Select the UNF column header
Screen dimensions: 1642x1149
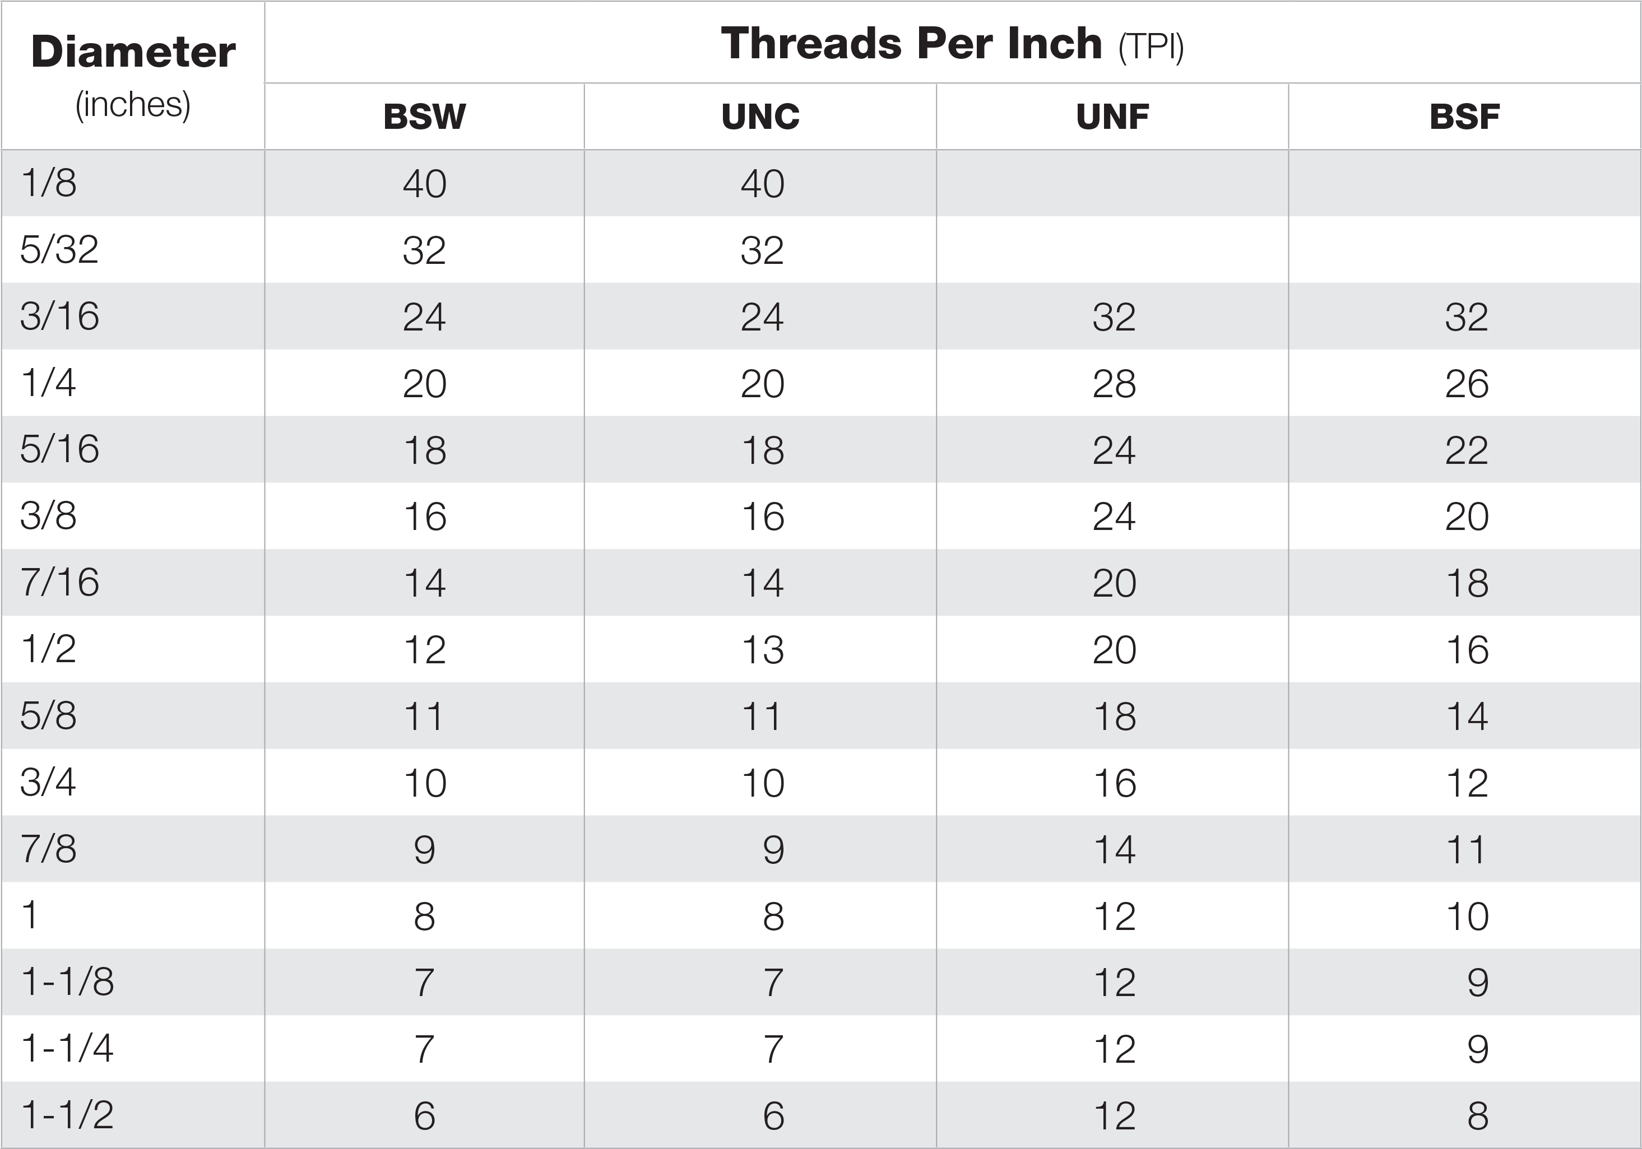[x=1113, y=117]
